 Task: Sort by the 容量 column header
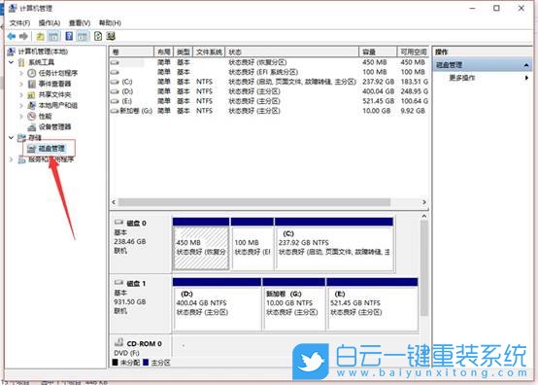[x=378, y=52]
